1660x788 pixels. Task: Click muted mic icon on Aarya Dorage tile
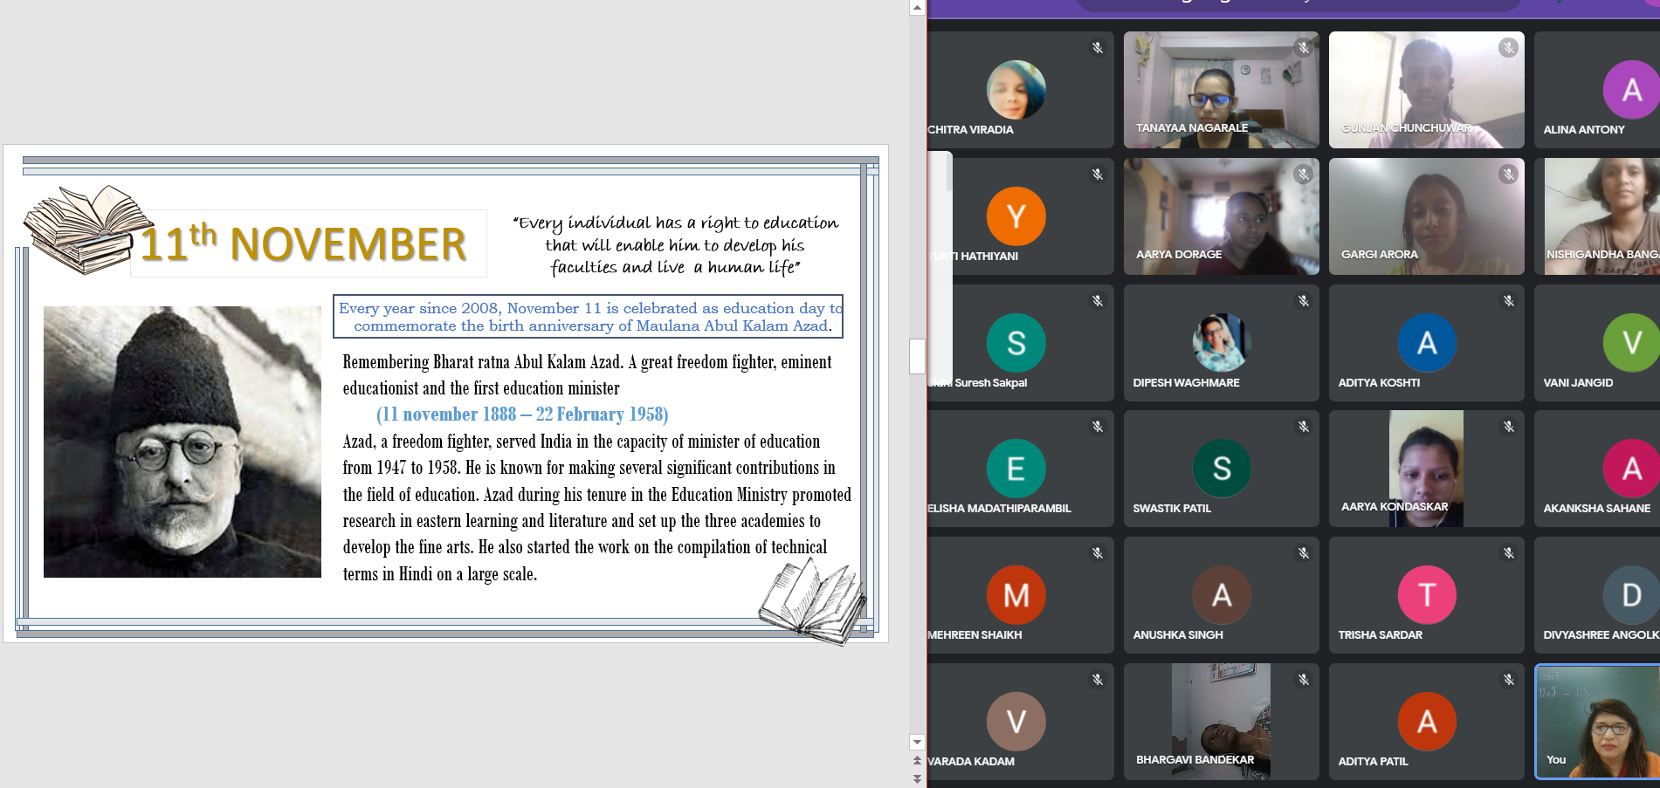(x=1303, y=175)
